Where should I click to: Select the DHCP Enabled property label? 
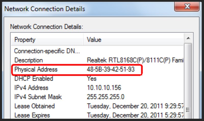coord(34,79)
